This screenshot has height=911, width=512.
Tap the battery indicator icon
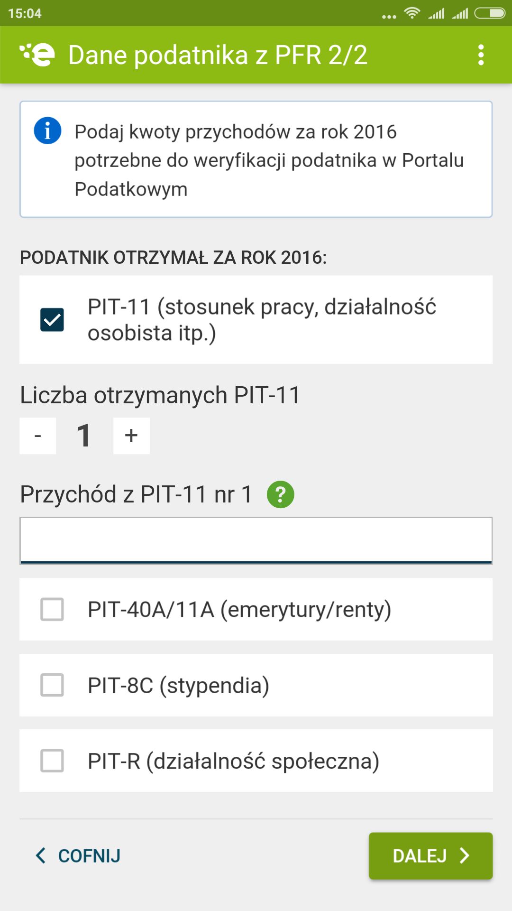click(490, 13)
